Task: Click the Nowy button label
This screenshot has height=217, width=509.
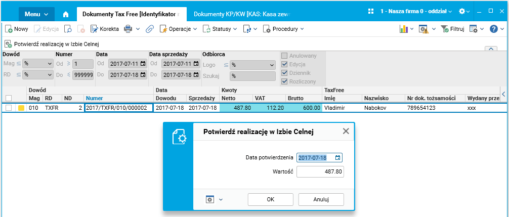Action: coord(21,29)
